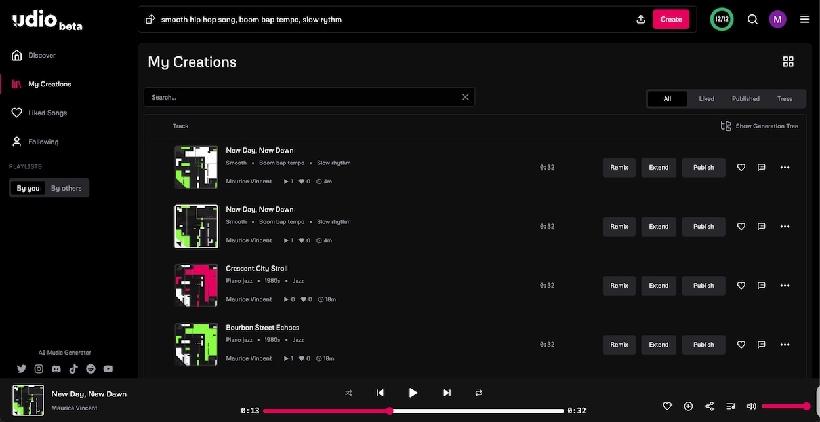Click the pink Create button

point(671,20)
